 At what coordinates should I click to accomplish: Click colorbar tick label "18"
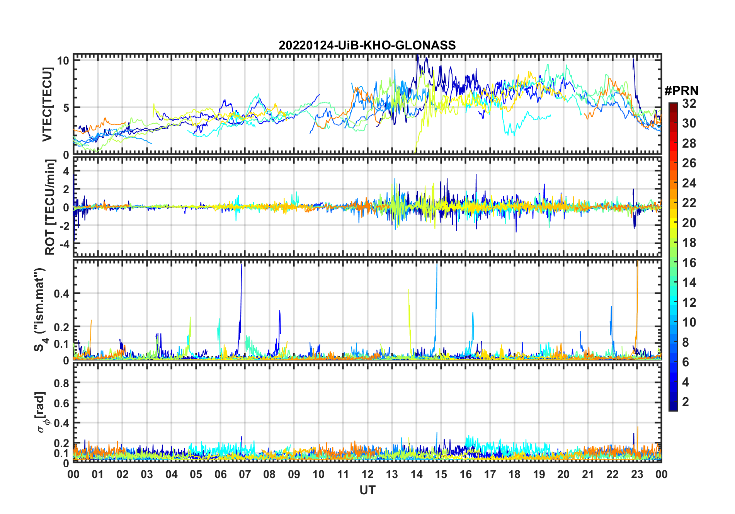click(689, 243)
